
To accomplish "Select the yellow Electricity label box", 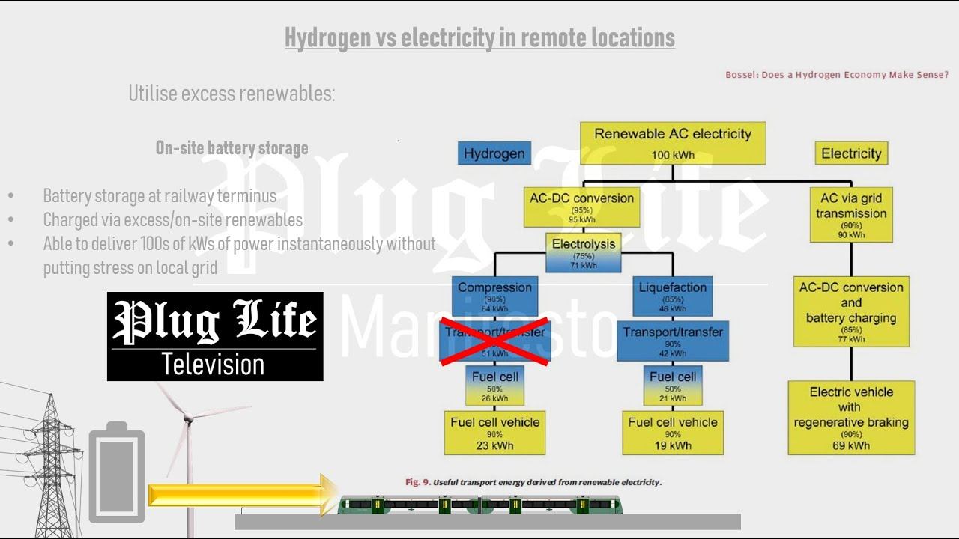I will 851,153.
